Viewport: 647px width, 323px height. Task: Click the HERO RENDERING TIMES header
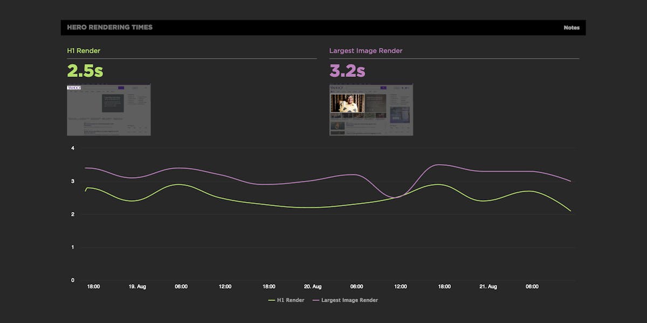(x=109, y=27)
